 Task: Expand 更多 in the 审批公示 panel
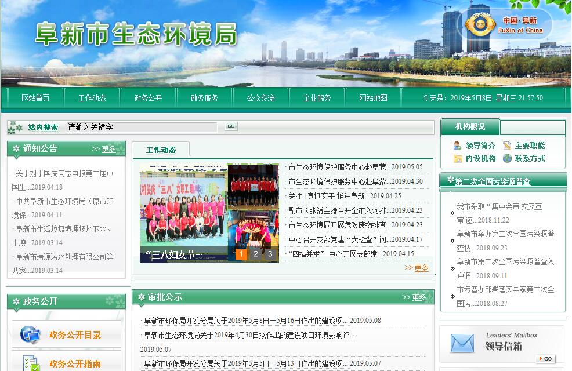point(419,297)
